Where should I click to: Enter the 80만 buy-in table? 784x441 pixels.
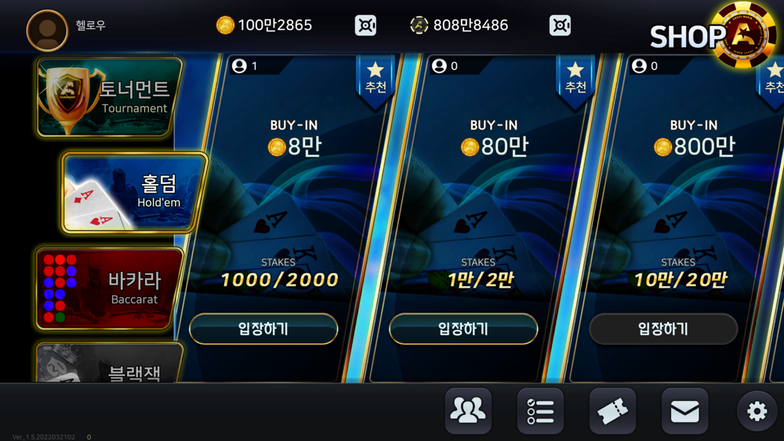(x=463, y=329)
